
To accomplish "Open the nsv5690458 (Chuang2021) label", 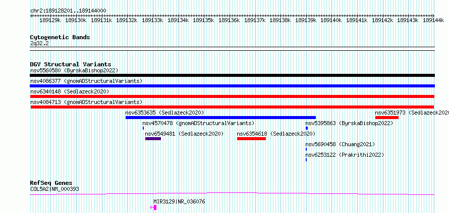I will (x=340, y=144).
